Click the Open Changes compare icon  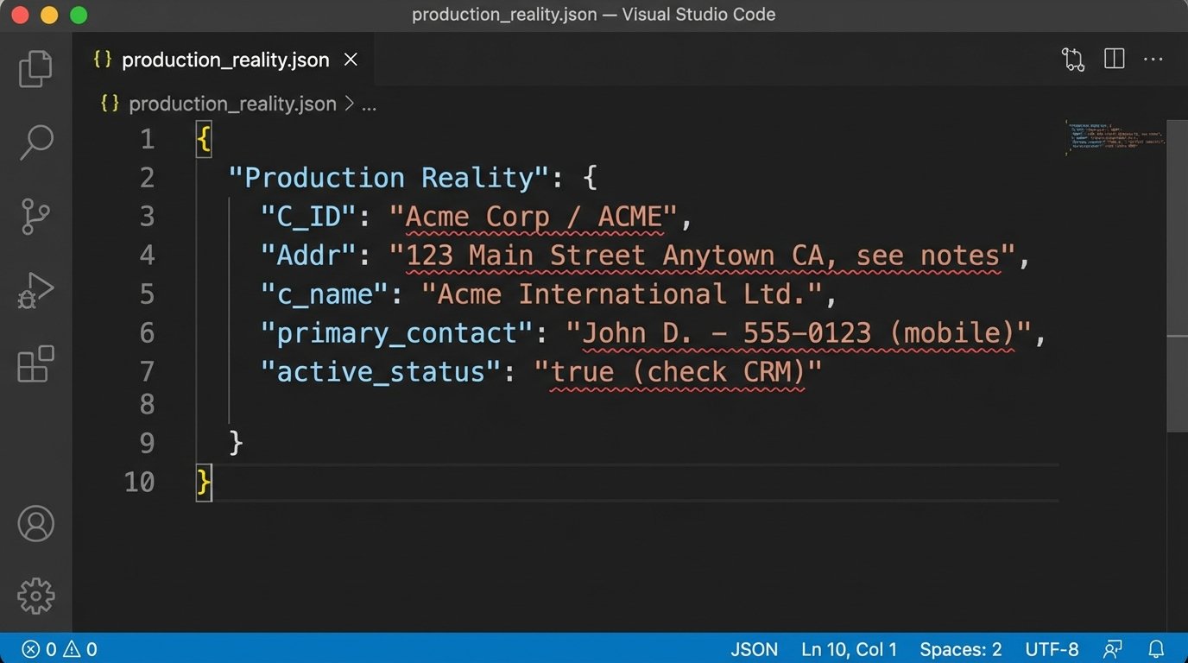click(x=1072, y=60)
